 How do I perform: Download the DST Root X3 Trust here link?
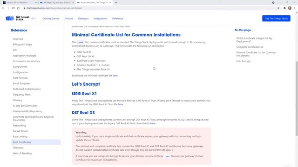[153, 123]
